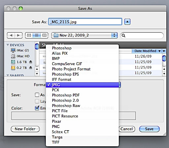Click the 1.6 TB Time Machine drive icon
This screenshot has width=169, height=148.
pyautogui.click(x=13, y=62)
